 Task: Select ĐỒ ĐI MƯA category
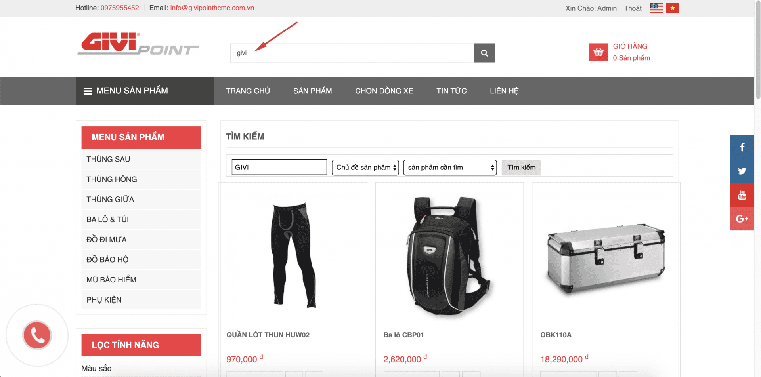141,240
